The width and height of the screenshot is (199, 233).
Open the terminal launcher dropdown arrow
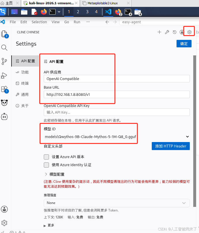59,12
